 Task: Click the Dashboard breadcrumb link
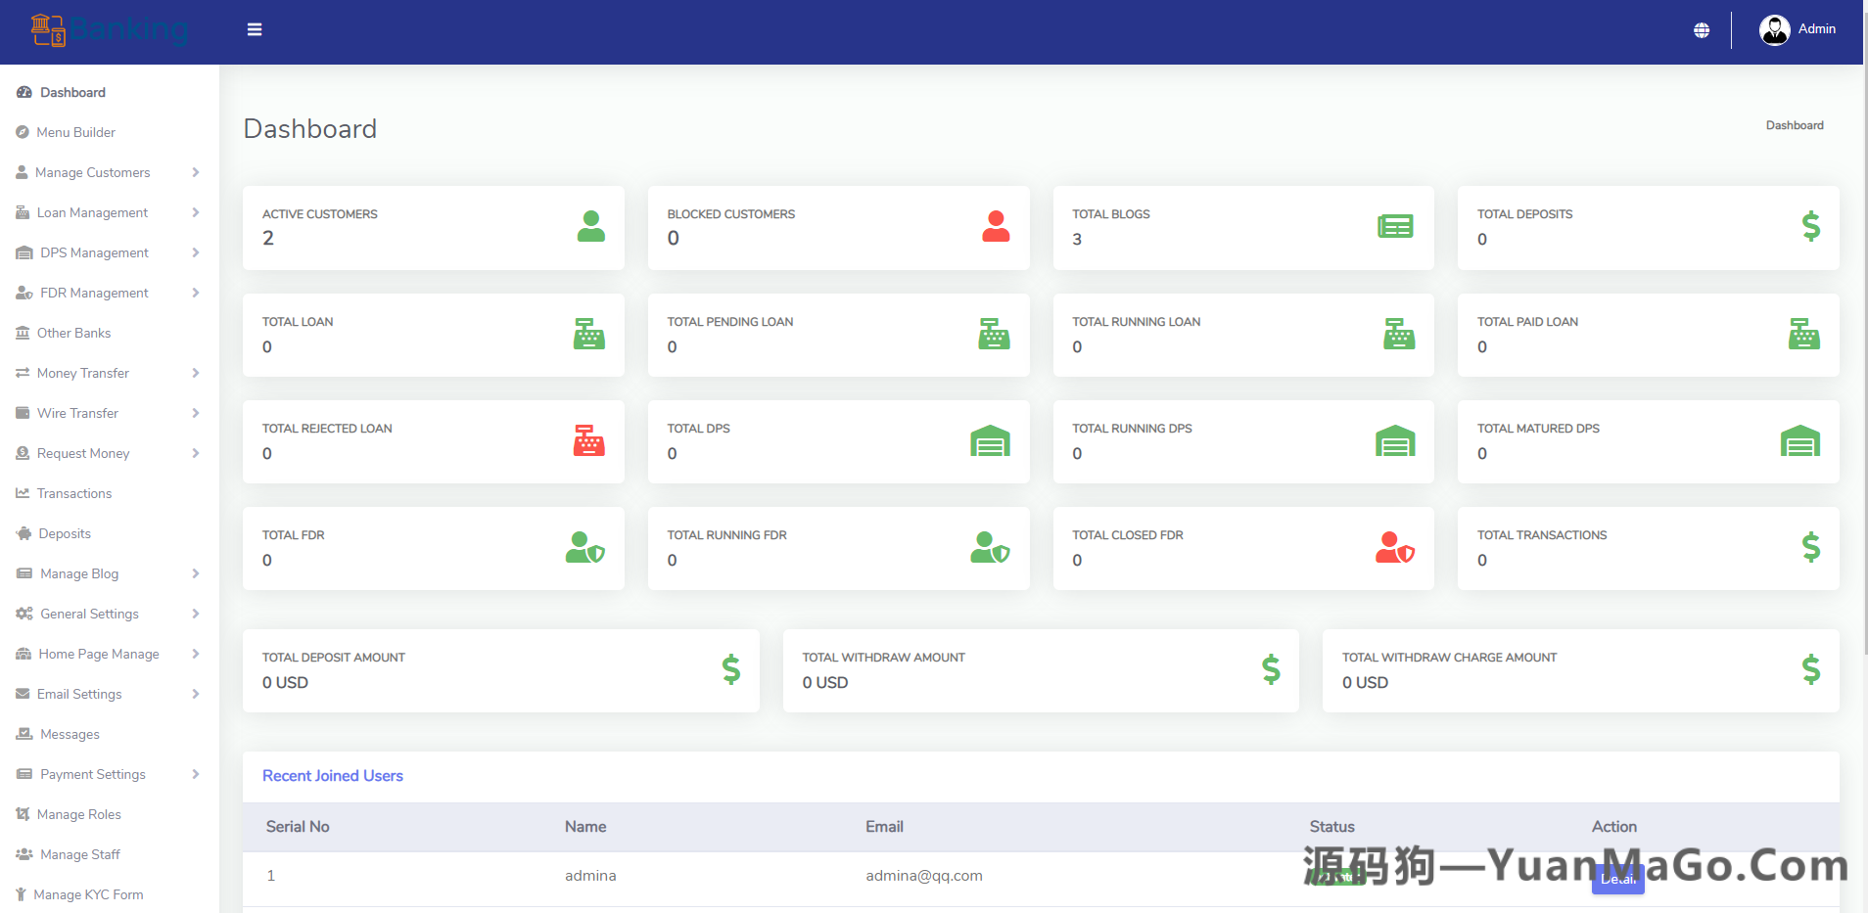[1794, 125]
